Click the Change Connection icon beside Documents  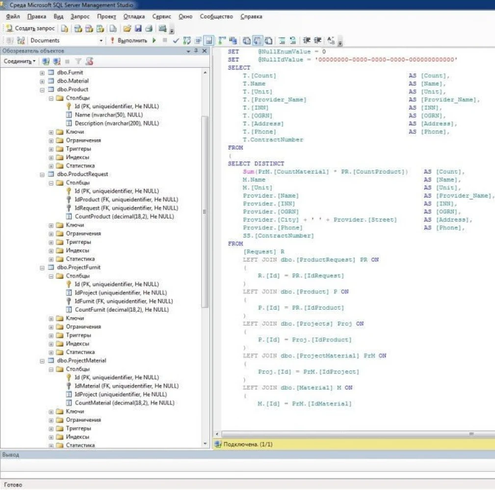(21, 40)
